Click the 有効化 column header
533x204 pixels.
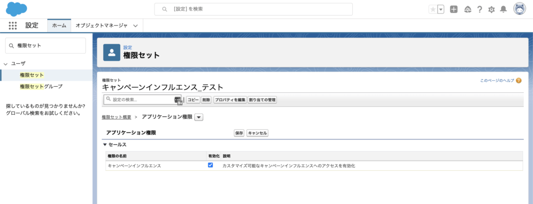pyautogui.click(x=214, y=156)
